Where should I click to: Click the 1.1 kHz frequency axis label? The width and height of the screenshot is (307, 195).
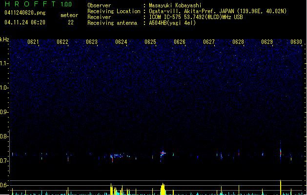point(4,63)
